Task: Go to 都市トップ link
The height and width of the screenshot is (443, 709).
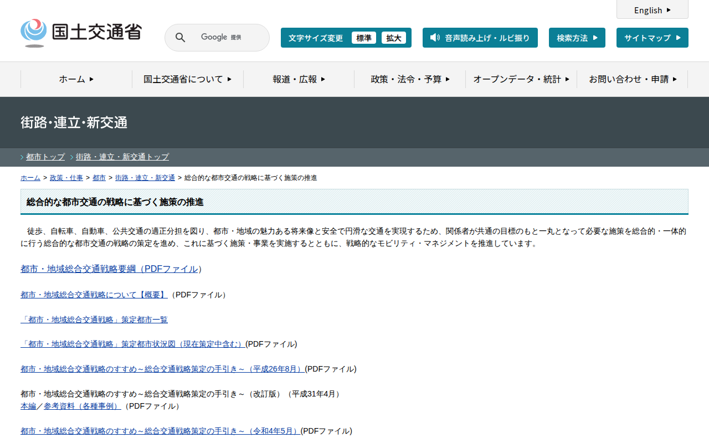Action: tap(45, 157)
